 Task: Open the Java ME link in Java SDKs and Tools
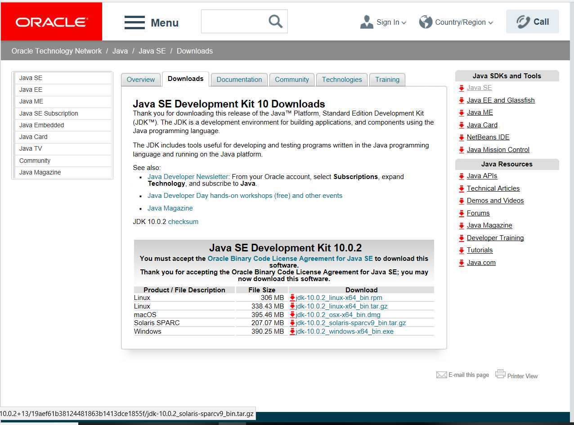[x=480, y=112]
